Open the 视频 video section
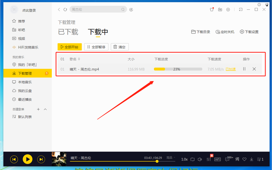This screenshot has height=170, width=272. (19, 38)
